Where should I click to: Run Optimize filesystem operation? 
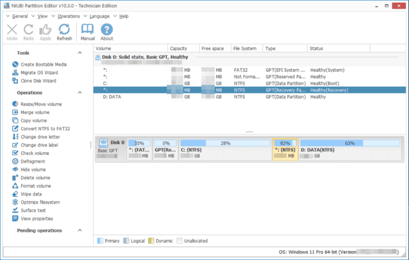(x=36, y=202)
